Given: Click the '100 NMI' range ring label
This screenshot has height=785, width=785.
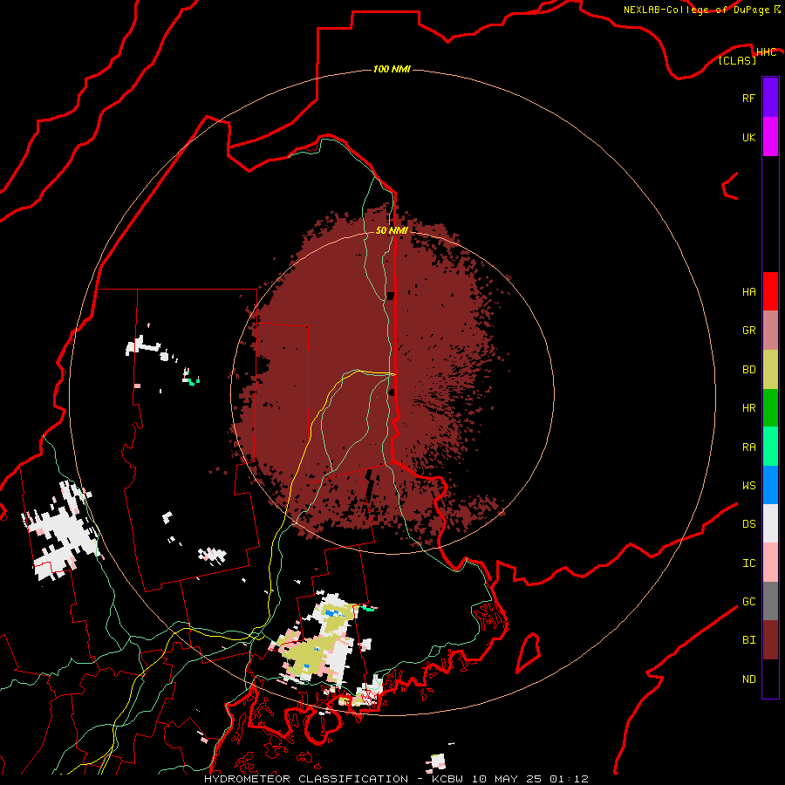Looking at the screenshot, I should (392, 69).
